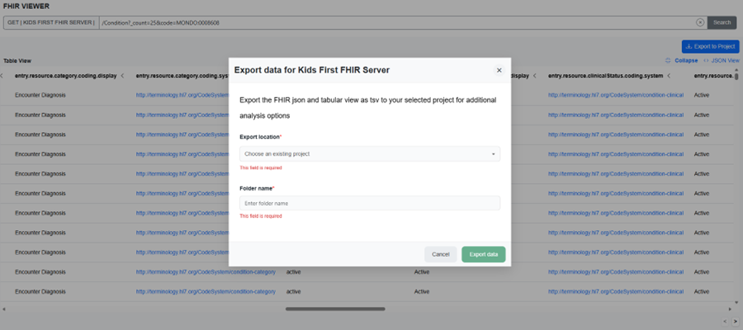Open the GET | KIDS FIRST FHIR SERVER selector
Image resolution: width=743 pixels, height=330 pixels.
pos(51,23)
